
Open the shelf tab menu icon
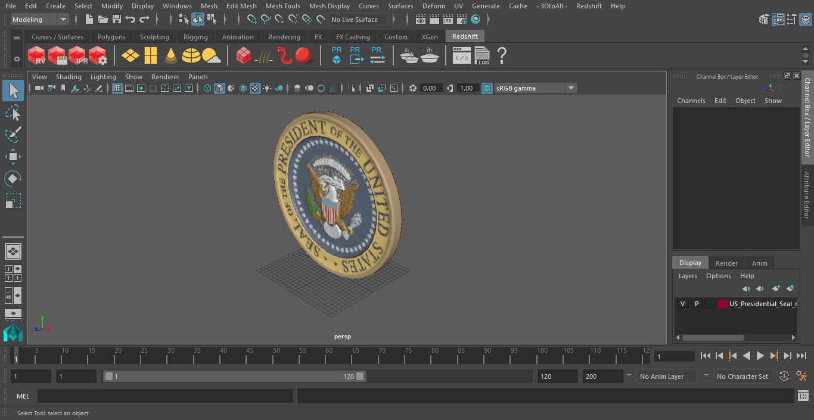point(17,38)
